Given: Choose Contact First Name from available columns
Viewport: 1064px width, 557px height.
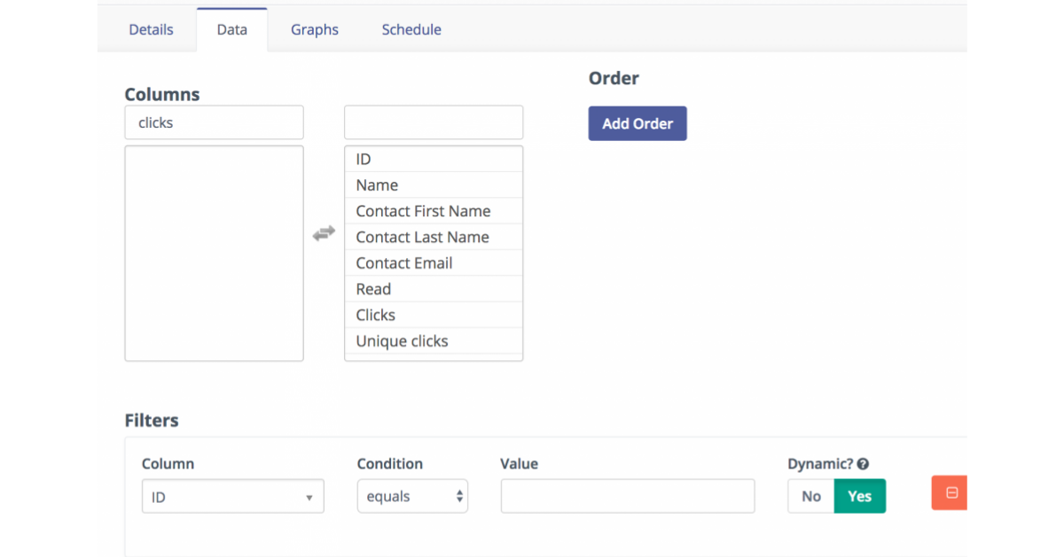Looking at the screenshot, I should point(423,210).
